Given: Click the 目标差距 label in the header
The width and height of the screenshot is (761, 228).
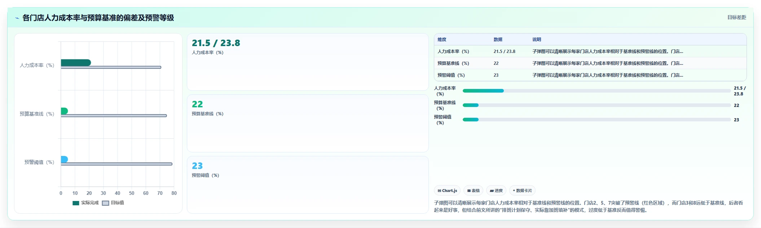Looking at the screenshot, I should coord(736,17).
